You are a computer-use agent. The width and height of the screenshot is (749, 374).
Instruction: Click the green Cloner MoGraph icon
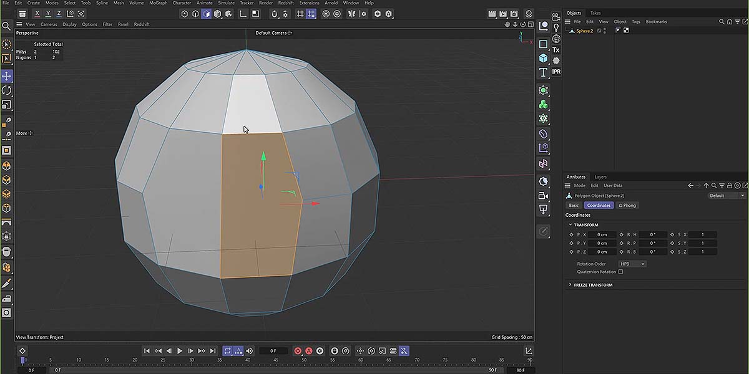coord(544,104)
